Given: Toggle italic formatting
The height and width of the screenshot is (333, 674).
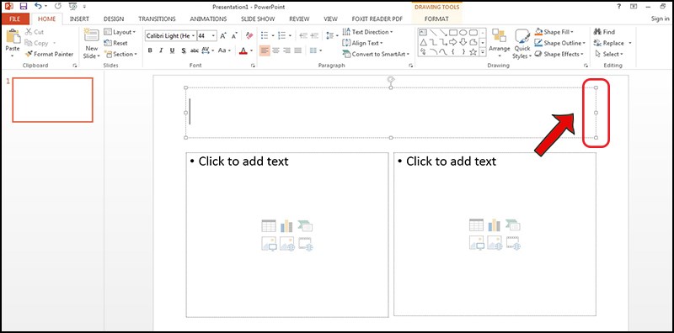Looking at the screenshot, I should [161, 50].
